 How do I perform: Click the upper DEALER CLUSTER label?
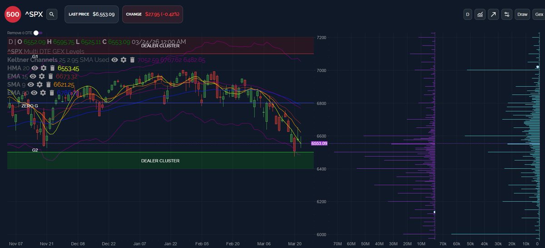tap(160, 46)
